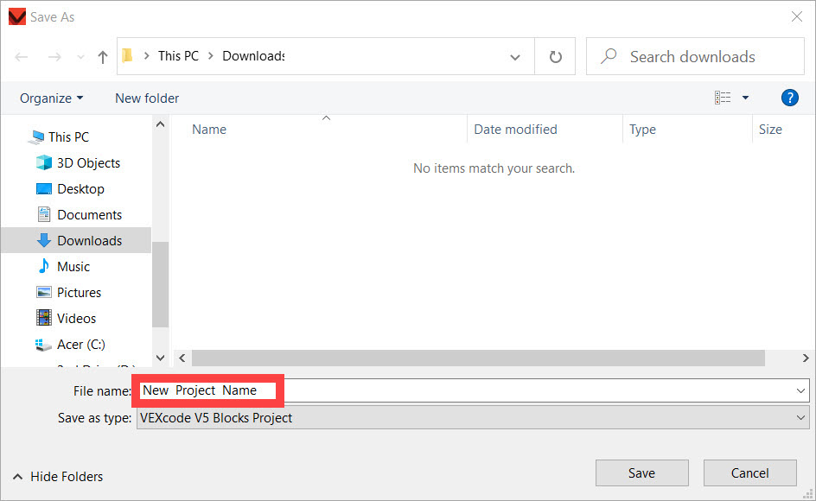Open the view options dropdown arrow

point(745,98)
